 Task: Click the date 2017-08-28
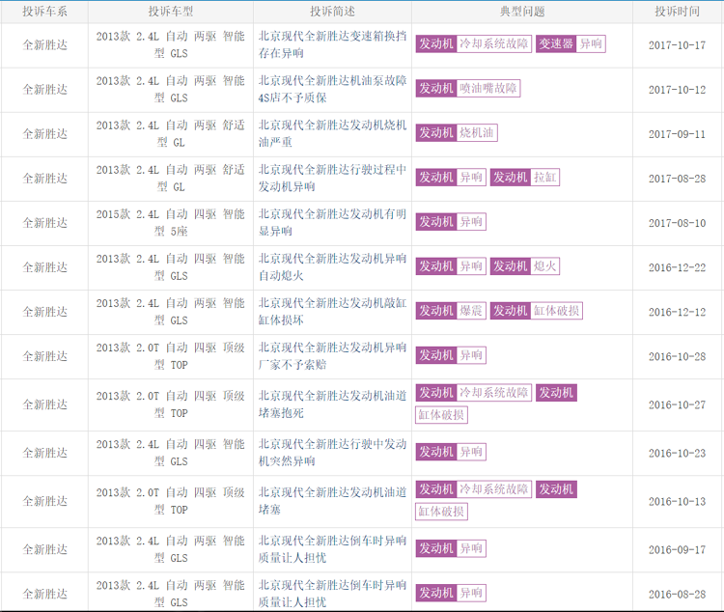(x=677, y=179)
